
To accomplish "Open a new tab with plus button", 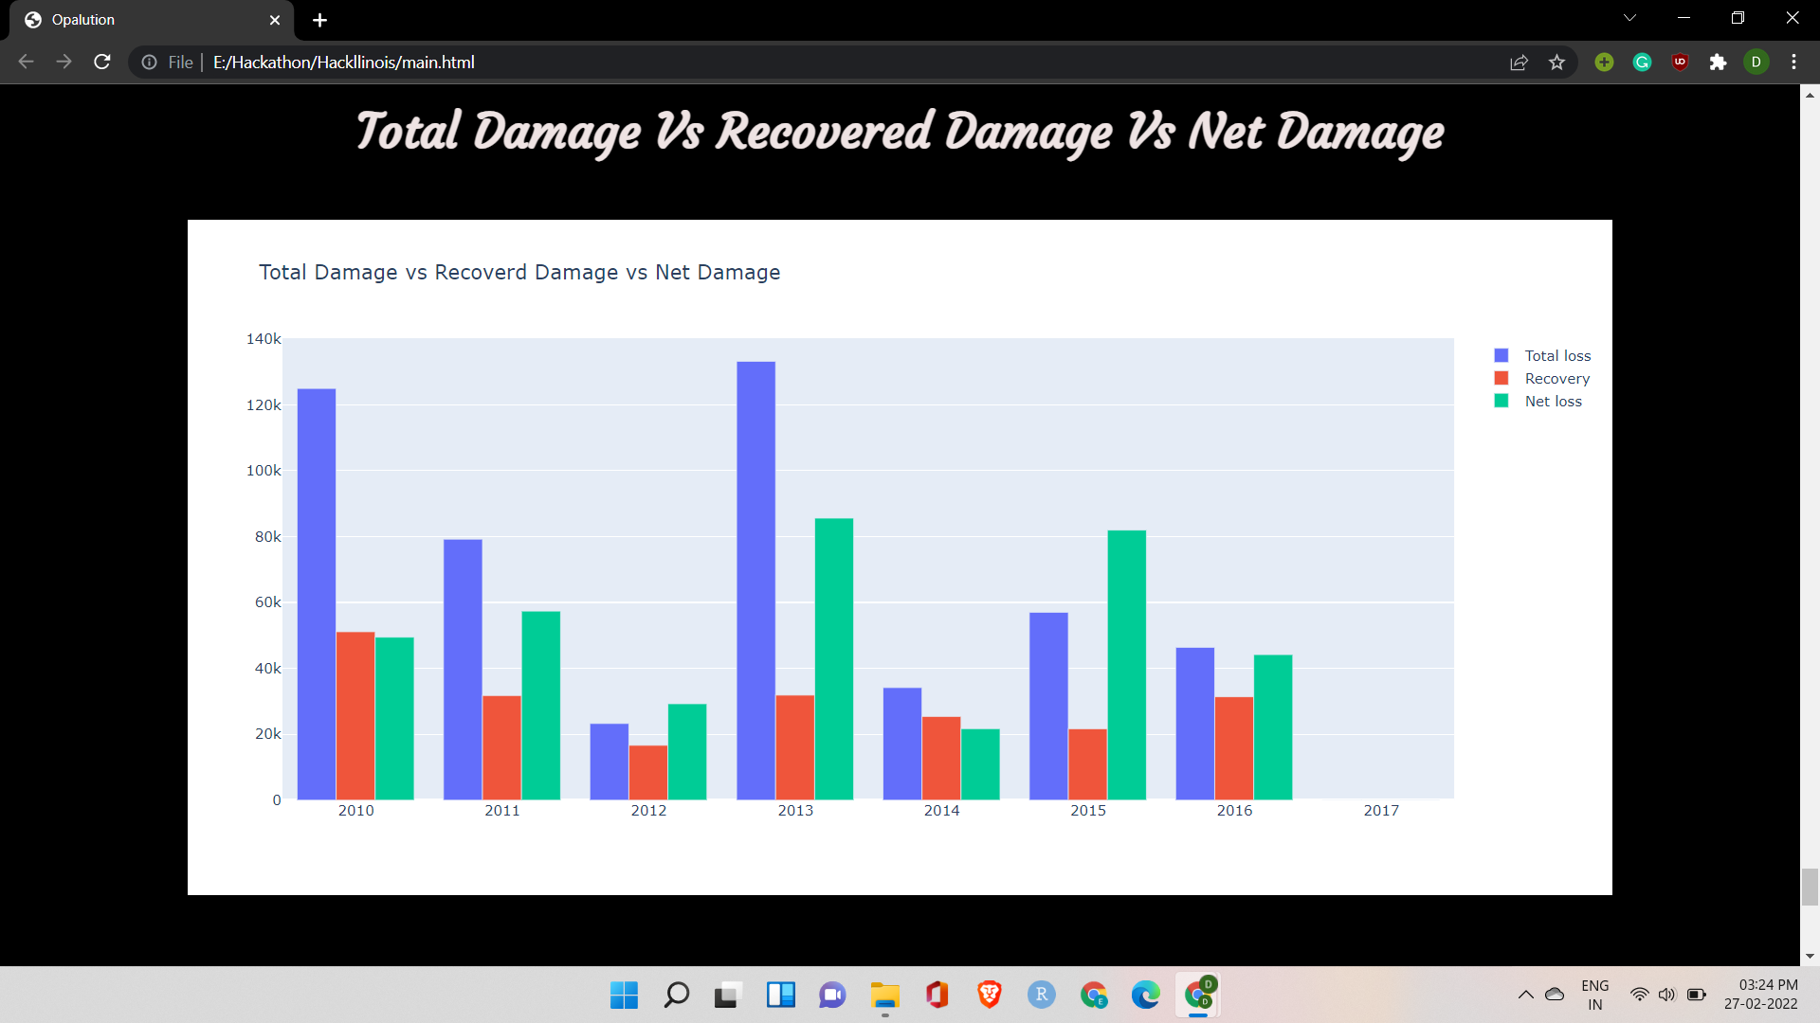I will 319,20.
